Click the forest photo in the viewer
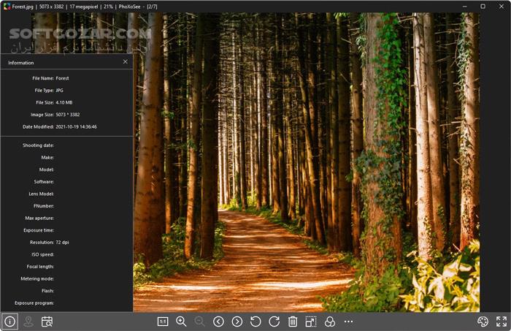511x331 pixels. click(x=307, y=162)
